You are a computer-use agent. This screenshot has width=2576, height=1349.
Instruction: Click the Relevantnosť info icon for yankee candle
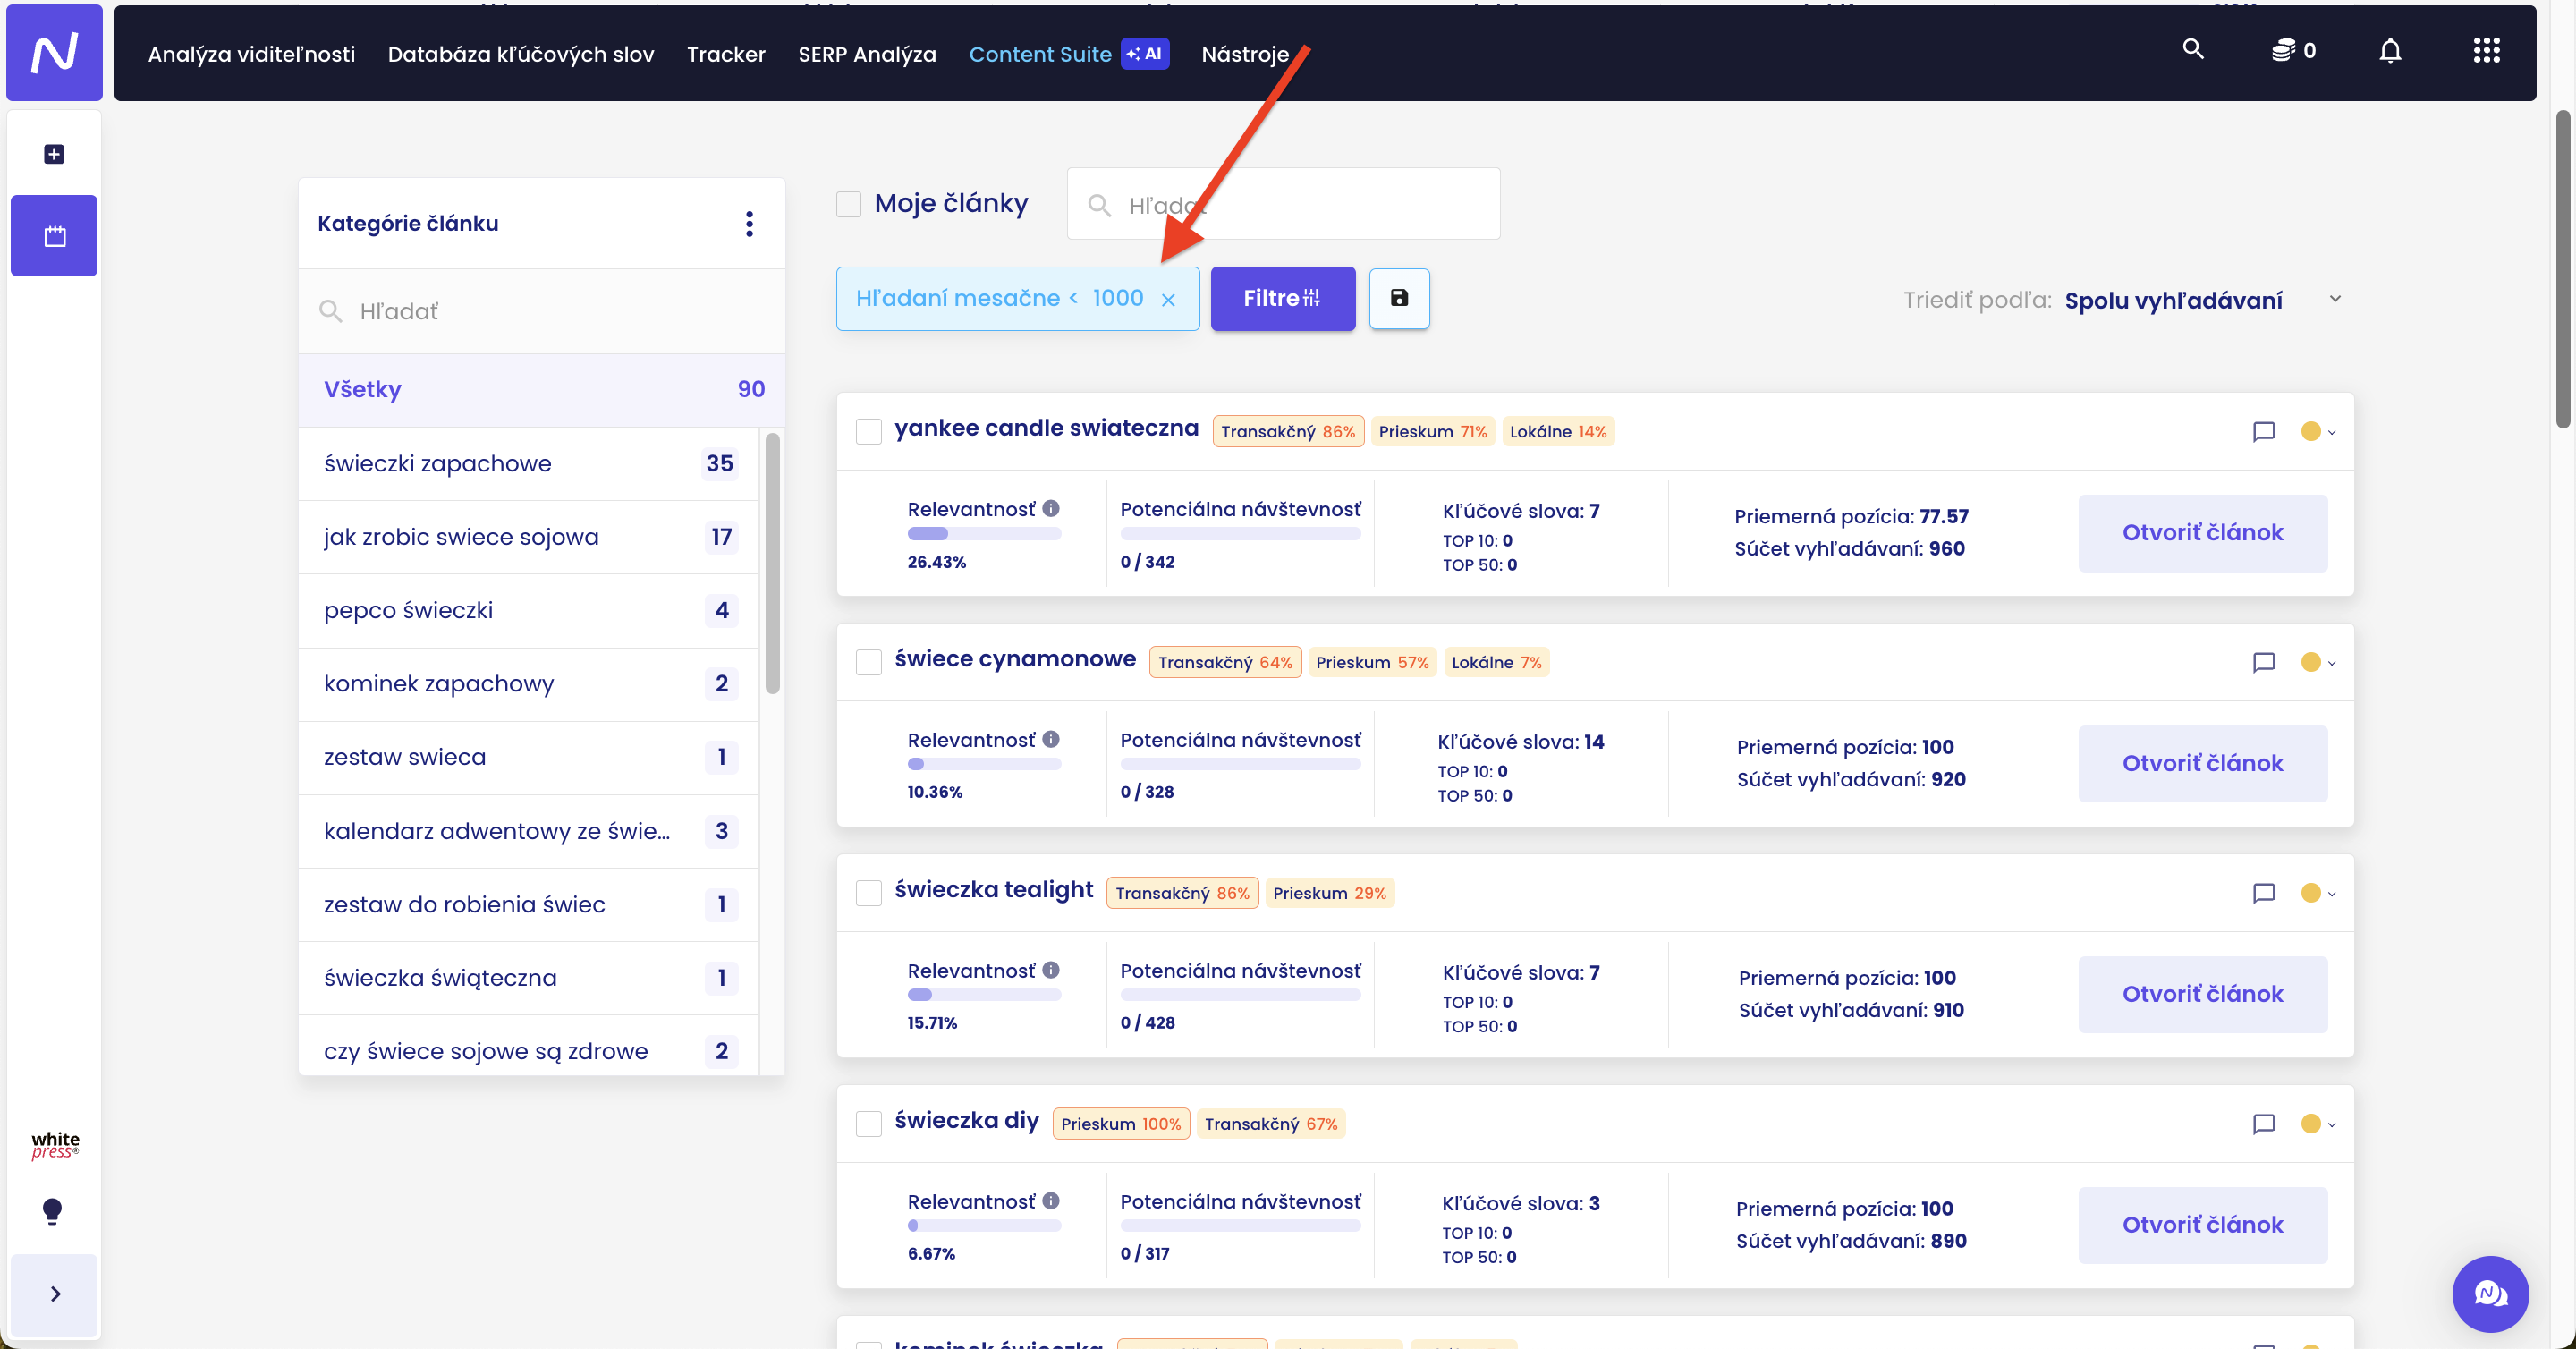[x=1051, y=509]
